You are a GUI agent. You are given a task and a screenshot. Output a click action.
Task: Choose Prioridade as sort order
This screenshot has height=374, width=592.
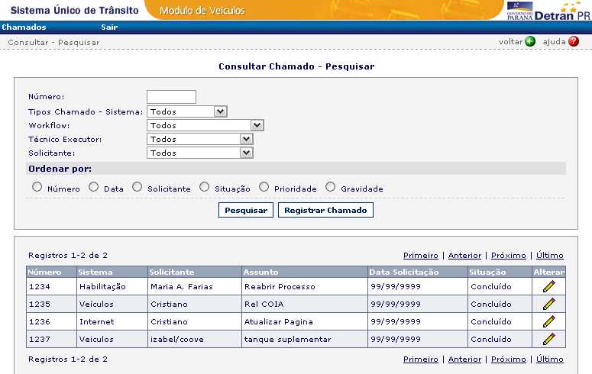coord(264,187)
